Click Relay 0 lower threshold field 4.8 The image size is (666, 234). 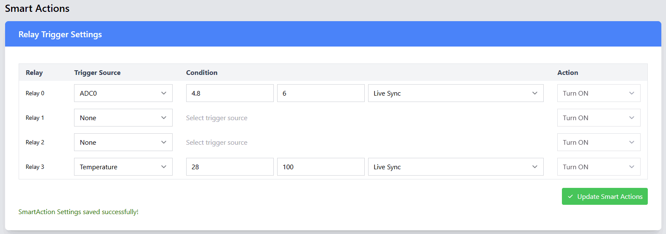click(229, 93)
